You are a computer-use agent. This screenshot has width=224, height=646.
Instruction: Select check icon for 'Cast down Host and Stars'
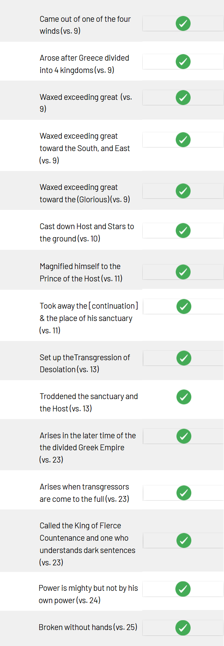click(183, 230)
